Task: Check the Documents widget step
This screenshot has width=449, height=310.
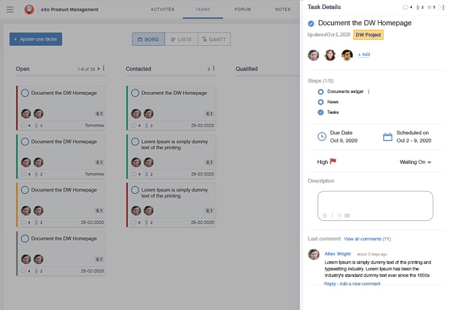Action: [321, 92]
